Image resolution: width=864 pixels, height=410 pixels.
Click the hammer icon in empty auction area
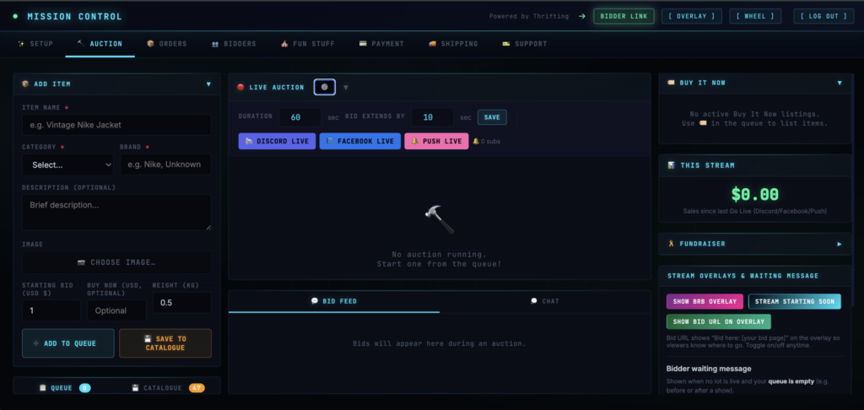(x=439, y=219)
